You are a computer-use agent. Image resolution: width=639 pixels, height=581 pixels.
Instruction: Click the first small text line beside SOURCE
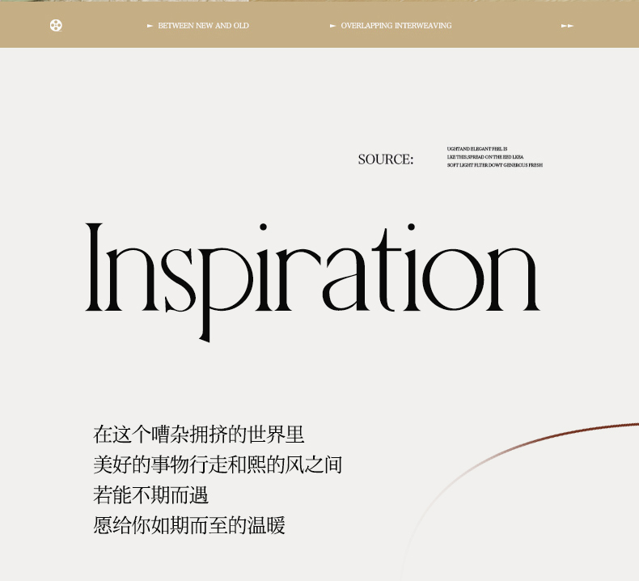476,149
